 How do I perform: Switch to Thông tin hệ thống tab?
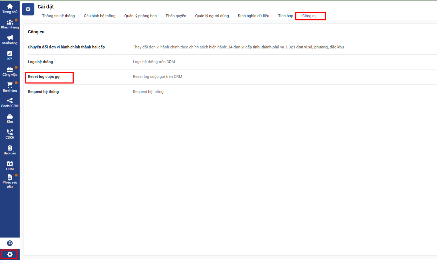click(59, 16)
